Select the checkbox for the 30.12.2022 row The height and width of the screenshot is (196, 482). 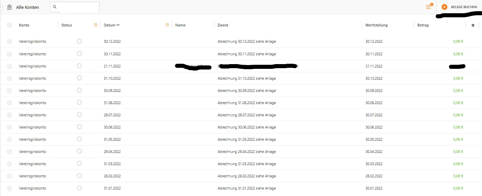9,41
